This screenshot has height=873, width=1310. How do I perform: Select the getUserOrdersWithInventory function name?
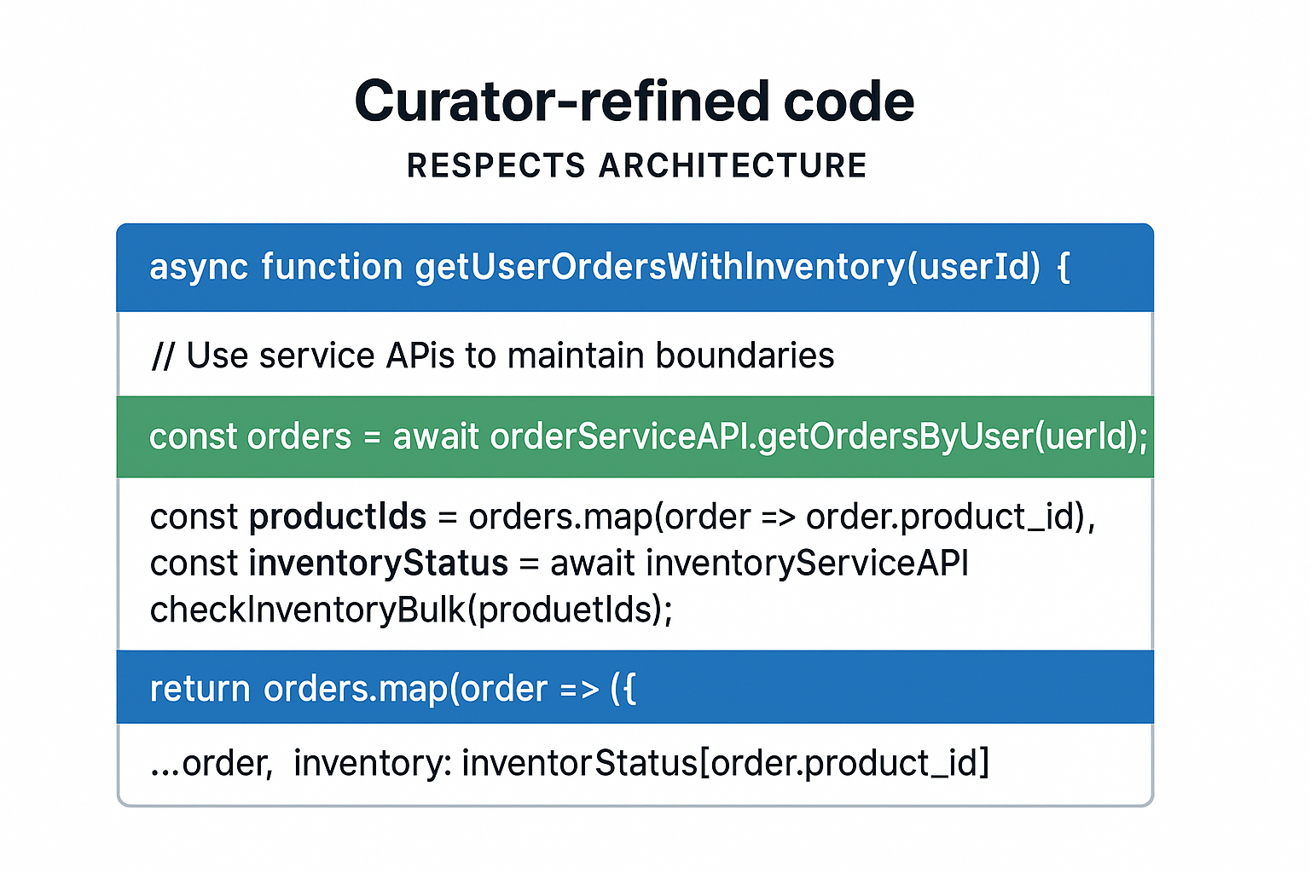pos(658,268)
